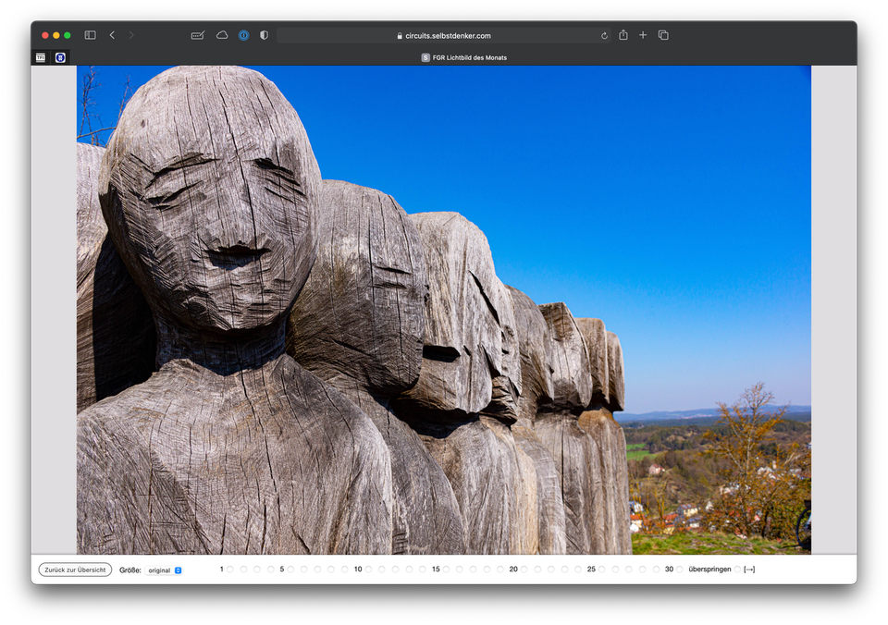Reload the page with the refresh icon
Image resolution: width=888 pixels, height=625 pixels.
click(x=604, y=34)
